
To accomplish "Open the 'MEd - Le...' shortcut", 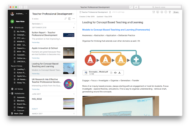I will coord(20,45).
